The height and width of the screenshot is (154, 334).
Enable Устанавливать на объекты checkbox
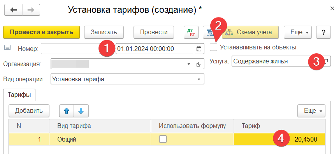pyautogui.click(x=213, y=47)
